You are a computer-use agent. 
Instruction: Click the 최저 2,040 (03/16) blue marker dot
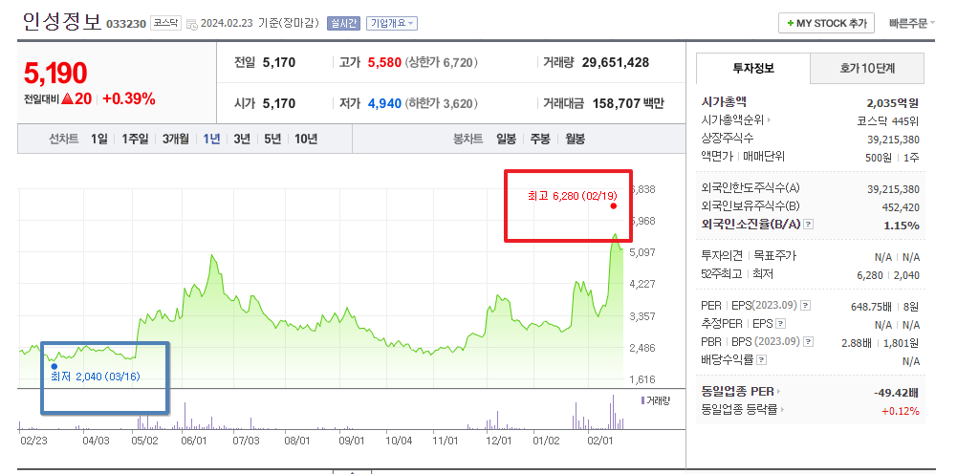tap(54, 366)
